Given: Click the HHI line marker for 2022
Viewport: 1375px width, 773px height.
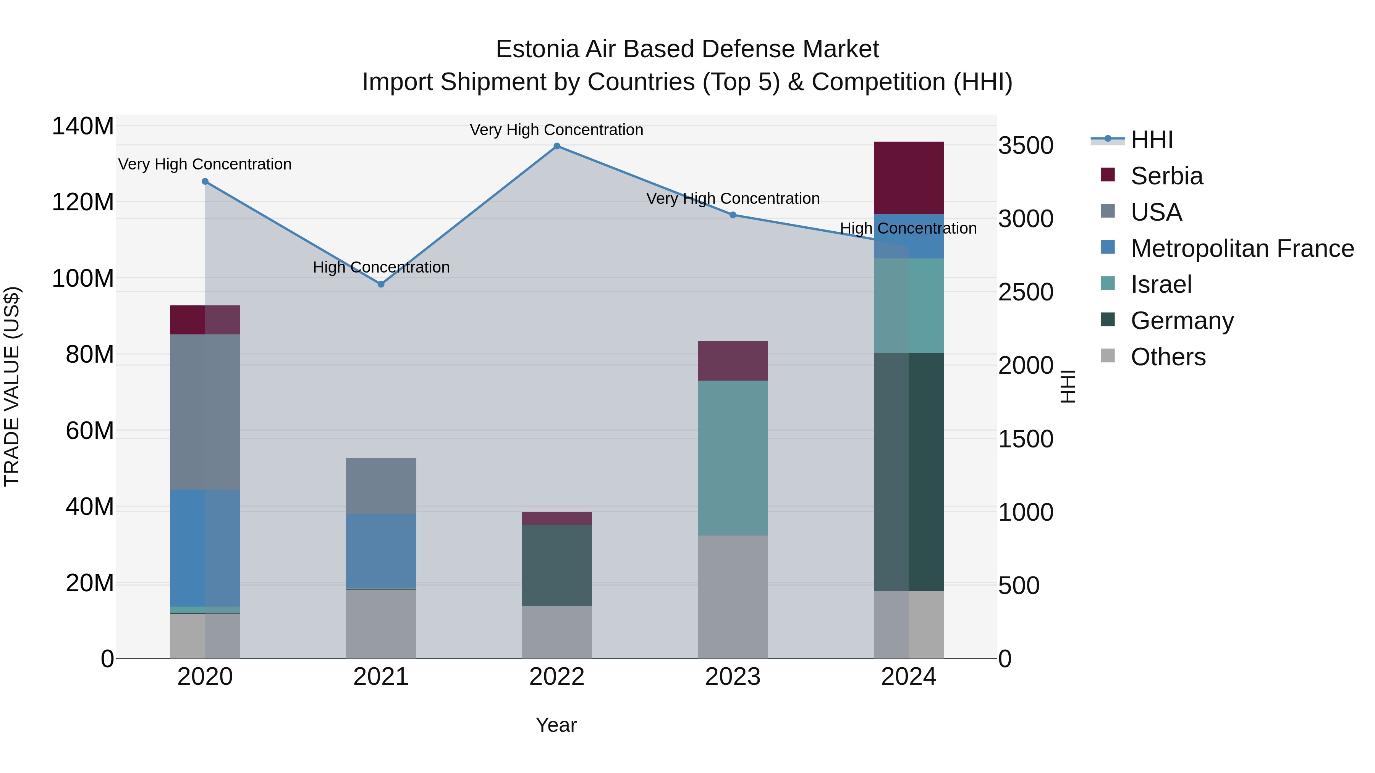Looking at the screenshot, I should click(557, 146).
